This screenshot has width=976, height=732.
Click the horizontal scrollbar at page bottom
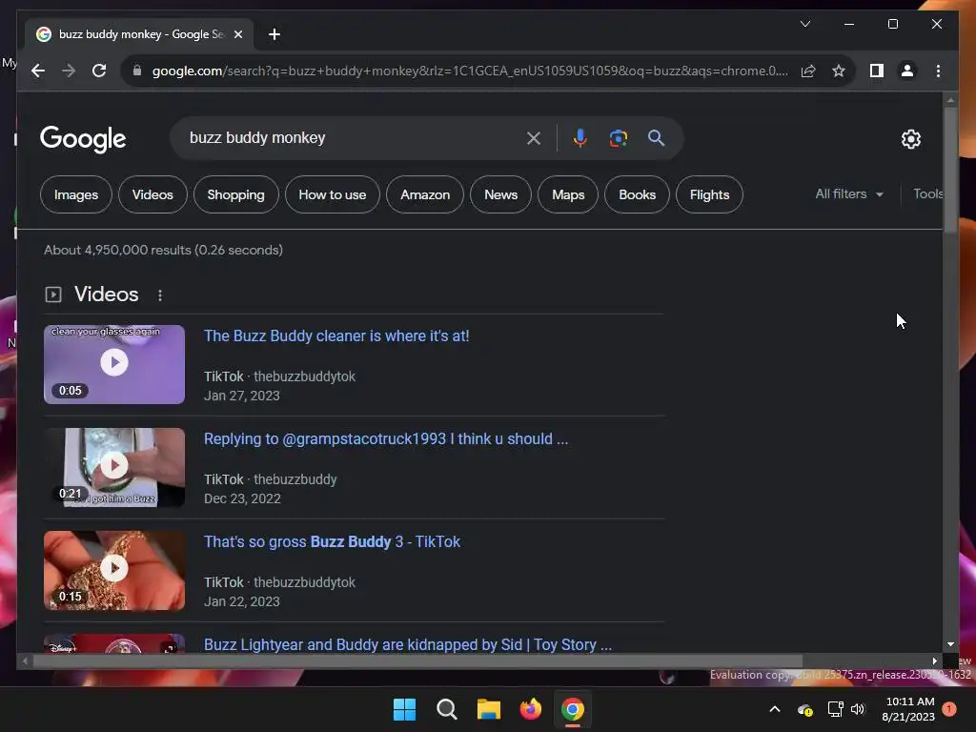417,661
